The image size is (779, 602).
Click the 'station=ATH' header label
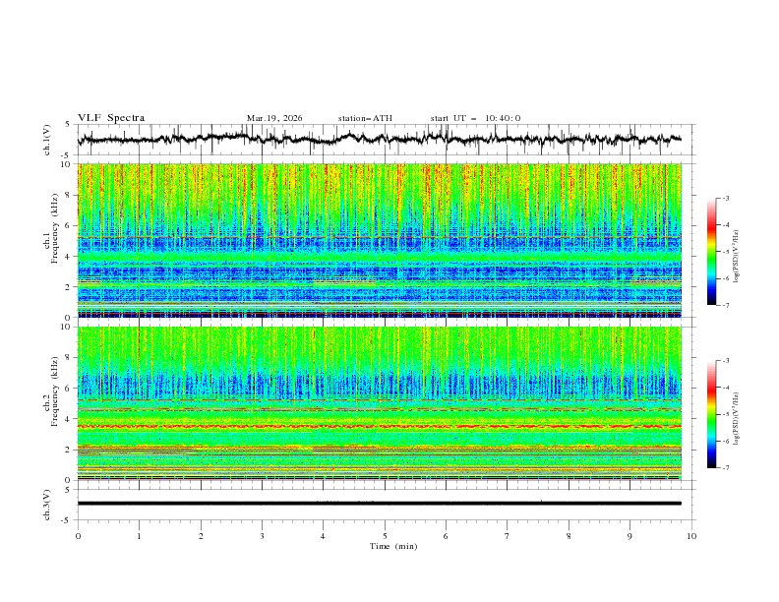coord(365,118)
